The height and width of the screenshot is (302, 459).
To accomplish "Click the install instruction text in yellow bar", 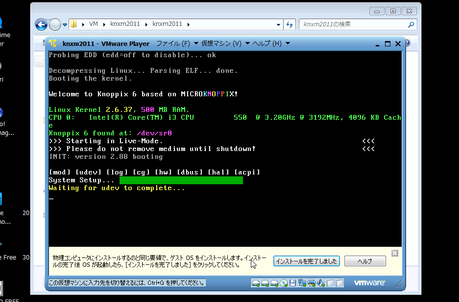I will click(160, 261).
